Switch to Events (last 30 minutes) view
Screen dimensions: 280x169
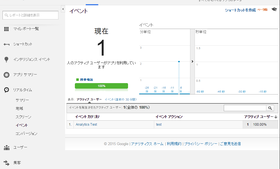pyautogui.click(x=121, y=99)
